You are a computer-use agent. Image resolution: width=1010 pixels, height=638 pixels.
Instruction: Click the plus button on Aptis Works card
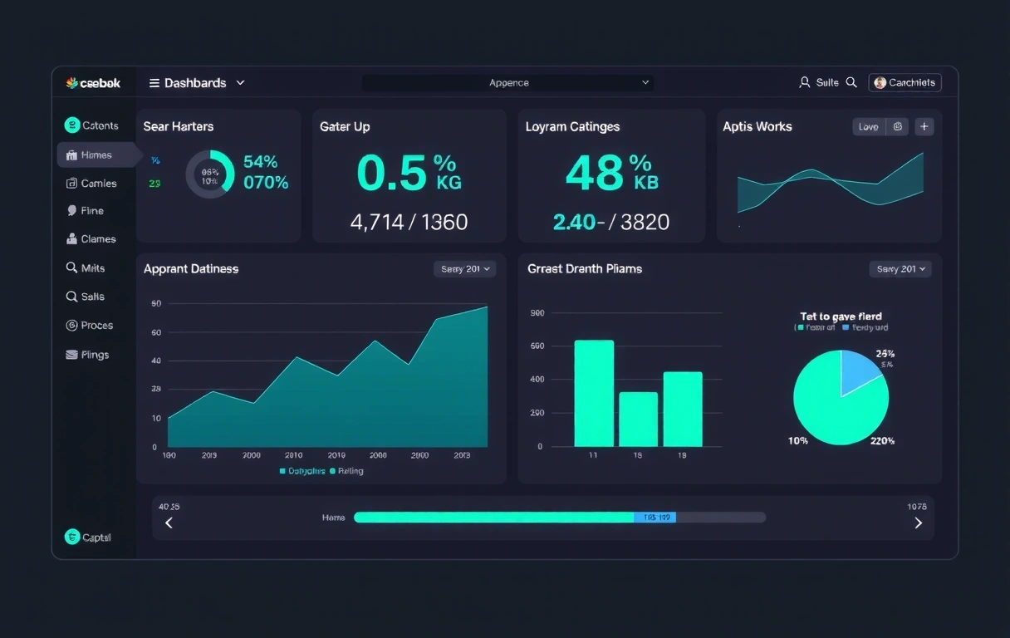(924, 126)
